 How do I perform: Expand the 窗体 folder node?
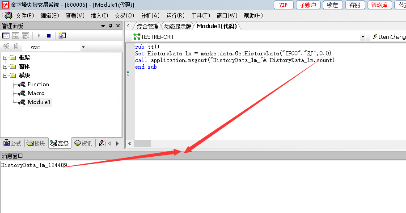click(x=5, y=67)
